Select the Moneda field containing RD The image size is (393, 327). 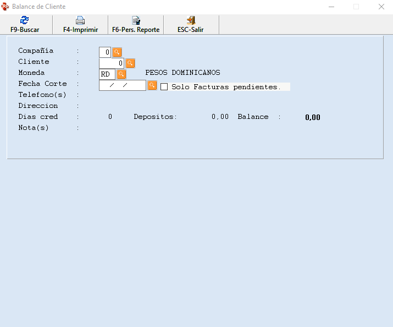tap(107, 74)
